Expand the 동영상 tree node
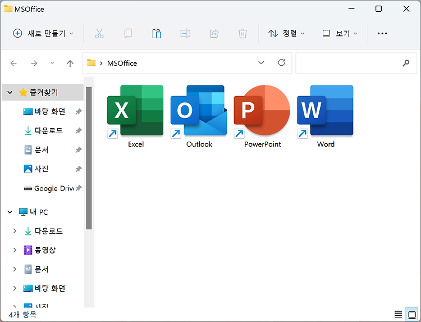Viewport: 421px width, 322px height. click(15, 250)
